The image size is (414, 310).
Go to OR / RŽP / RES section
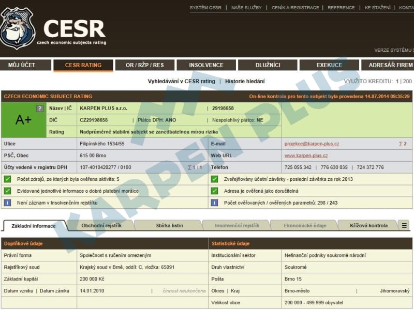145,65
